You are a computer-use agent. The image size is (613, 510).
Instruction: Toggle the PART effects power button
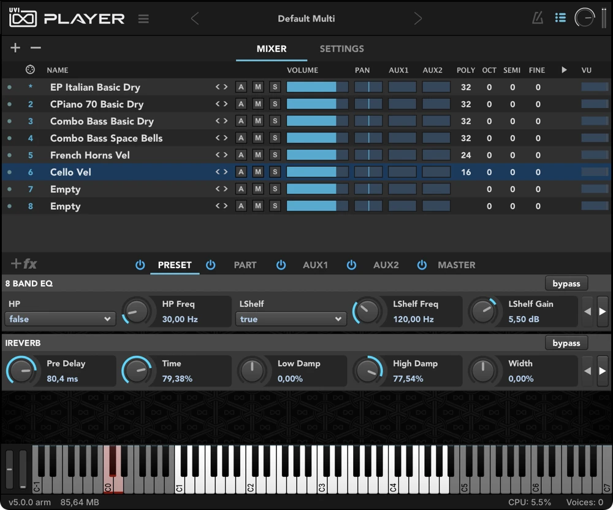[x=210, y=265]
